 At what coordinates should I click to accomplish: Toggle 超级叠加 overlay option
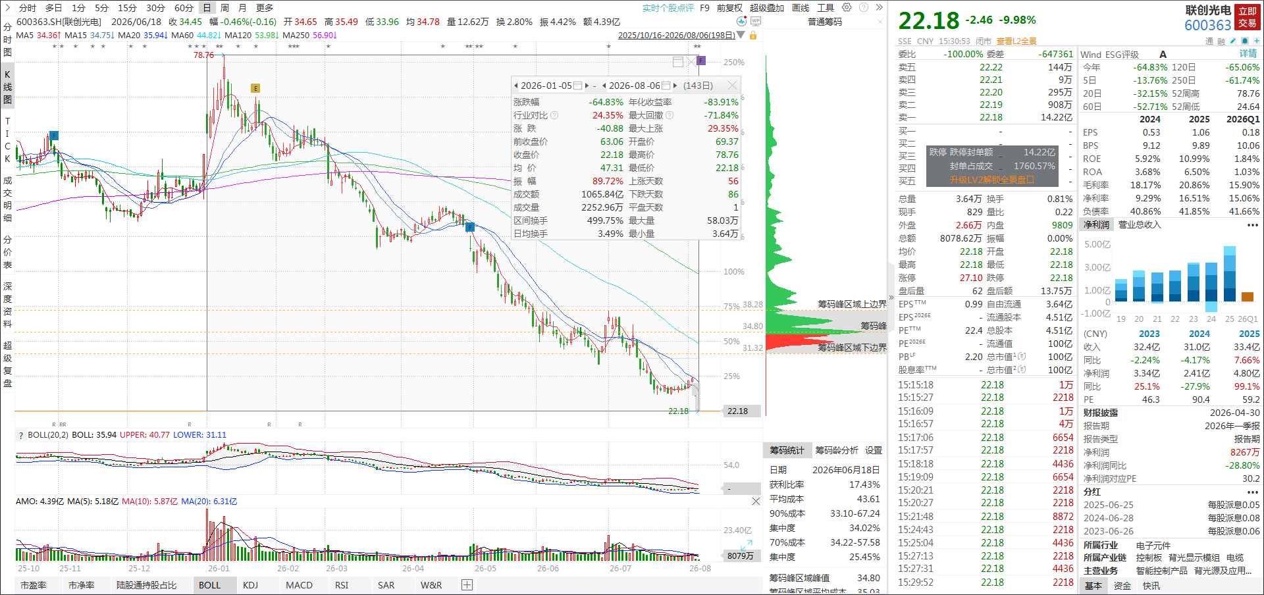tap(767, 8)
